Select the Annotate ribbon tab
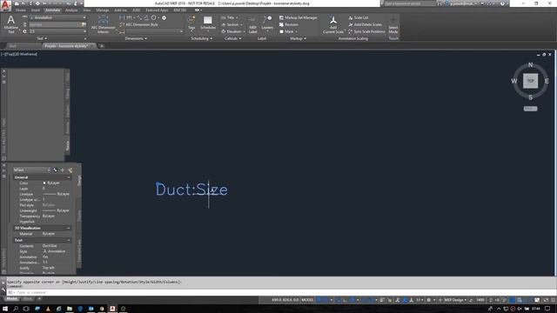Screen dimensions: 557x313 tap(52, 10)
